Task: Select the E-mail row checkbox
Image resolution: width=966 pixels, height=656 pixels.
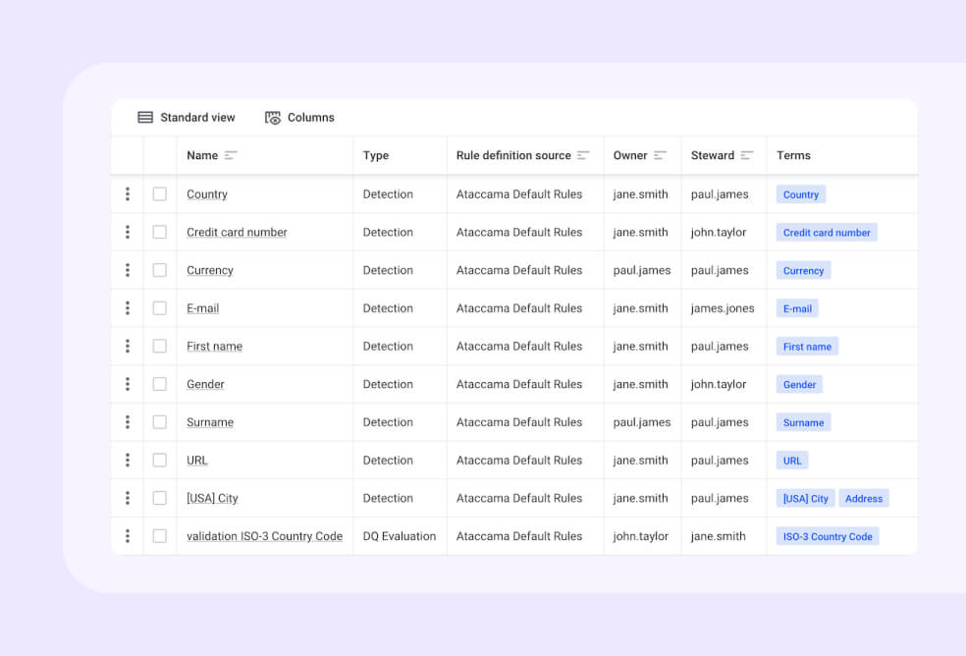Action: (x=160, y=308)
